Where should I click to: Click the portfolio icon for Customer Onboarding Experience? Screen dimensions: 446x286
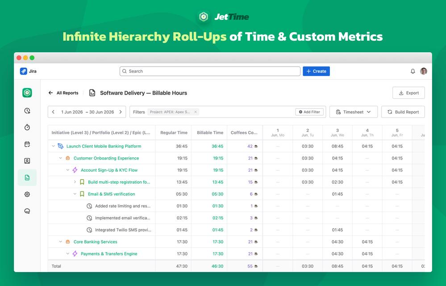click(x=68, y=158)
